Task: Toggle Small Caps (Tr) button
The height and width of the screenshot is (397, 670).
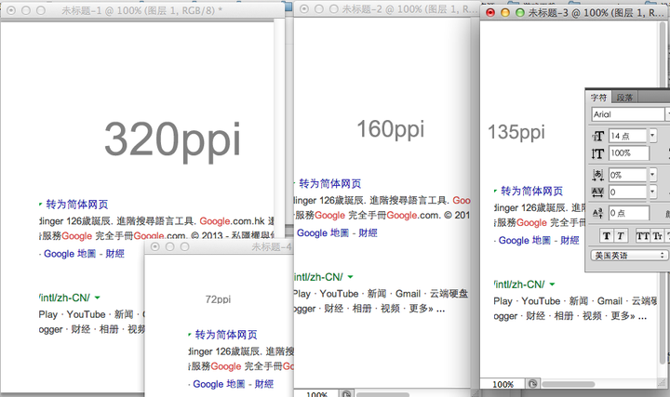Action: (658, 235)
